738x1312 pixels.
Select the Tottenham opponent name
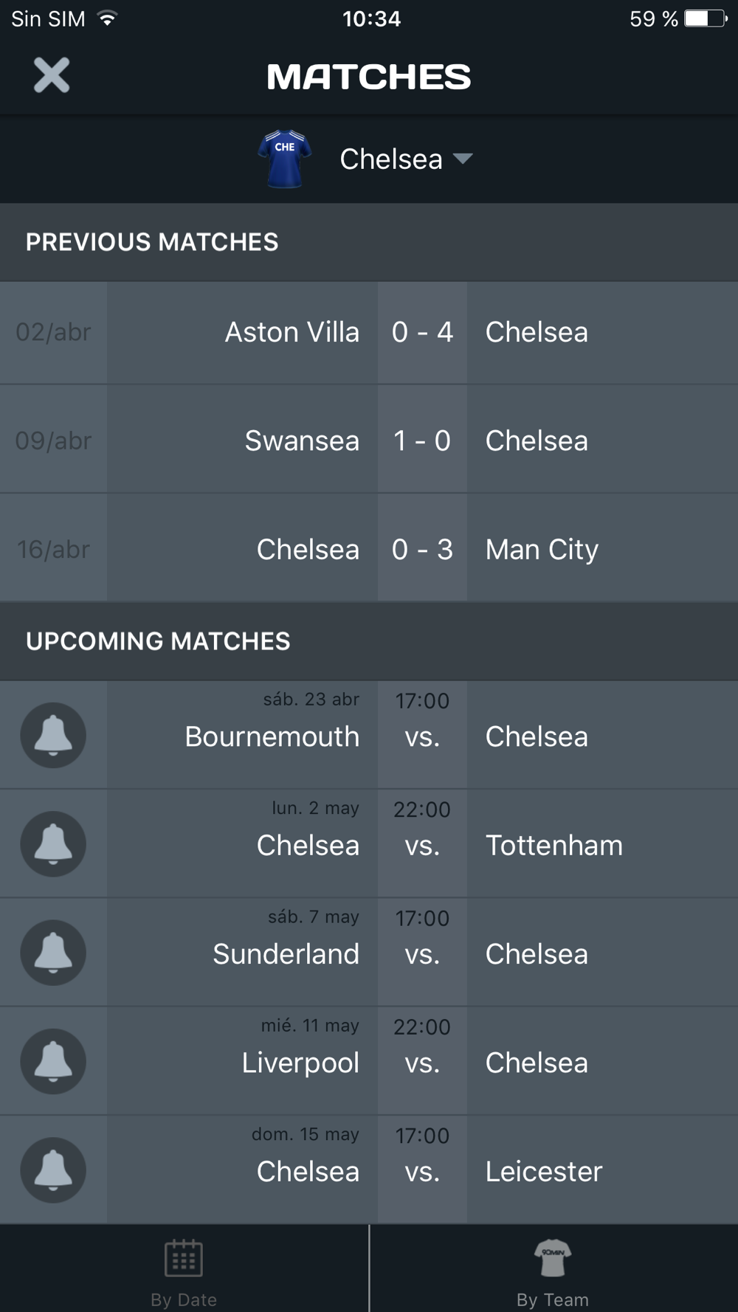pyautogui.click(x=554, y=846)
